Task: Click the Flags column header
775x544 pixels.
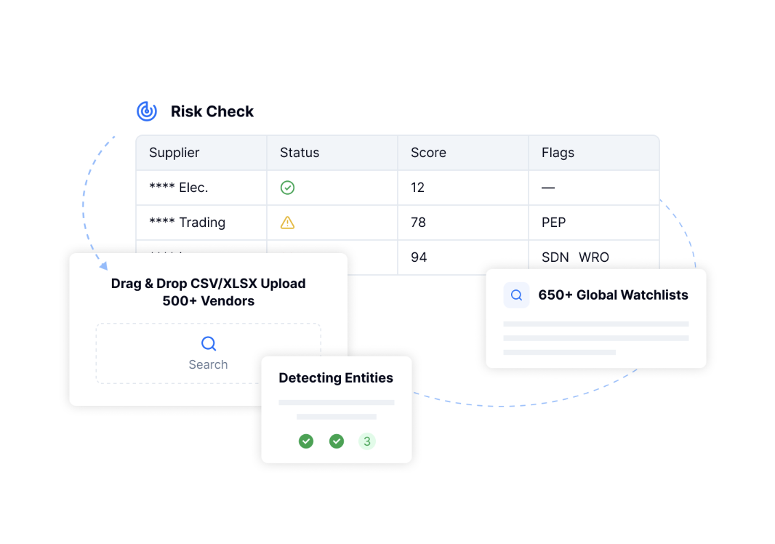Action: point(558,153)
